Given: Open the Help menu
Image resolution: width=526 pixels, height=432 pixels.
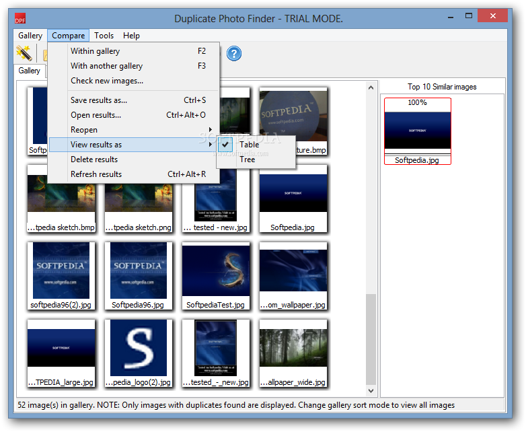Looking at the screenshot, I should pyautogui.click(x=131, y=36).
